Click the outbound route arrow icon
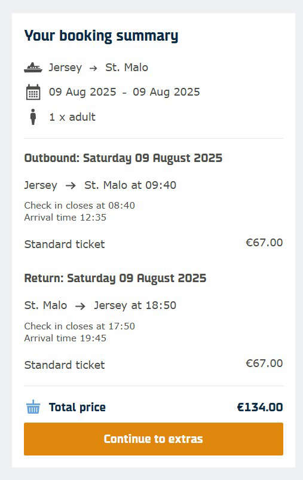The image size is (303, 480). click(x=71, y=185)
